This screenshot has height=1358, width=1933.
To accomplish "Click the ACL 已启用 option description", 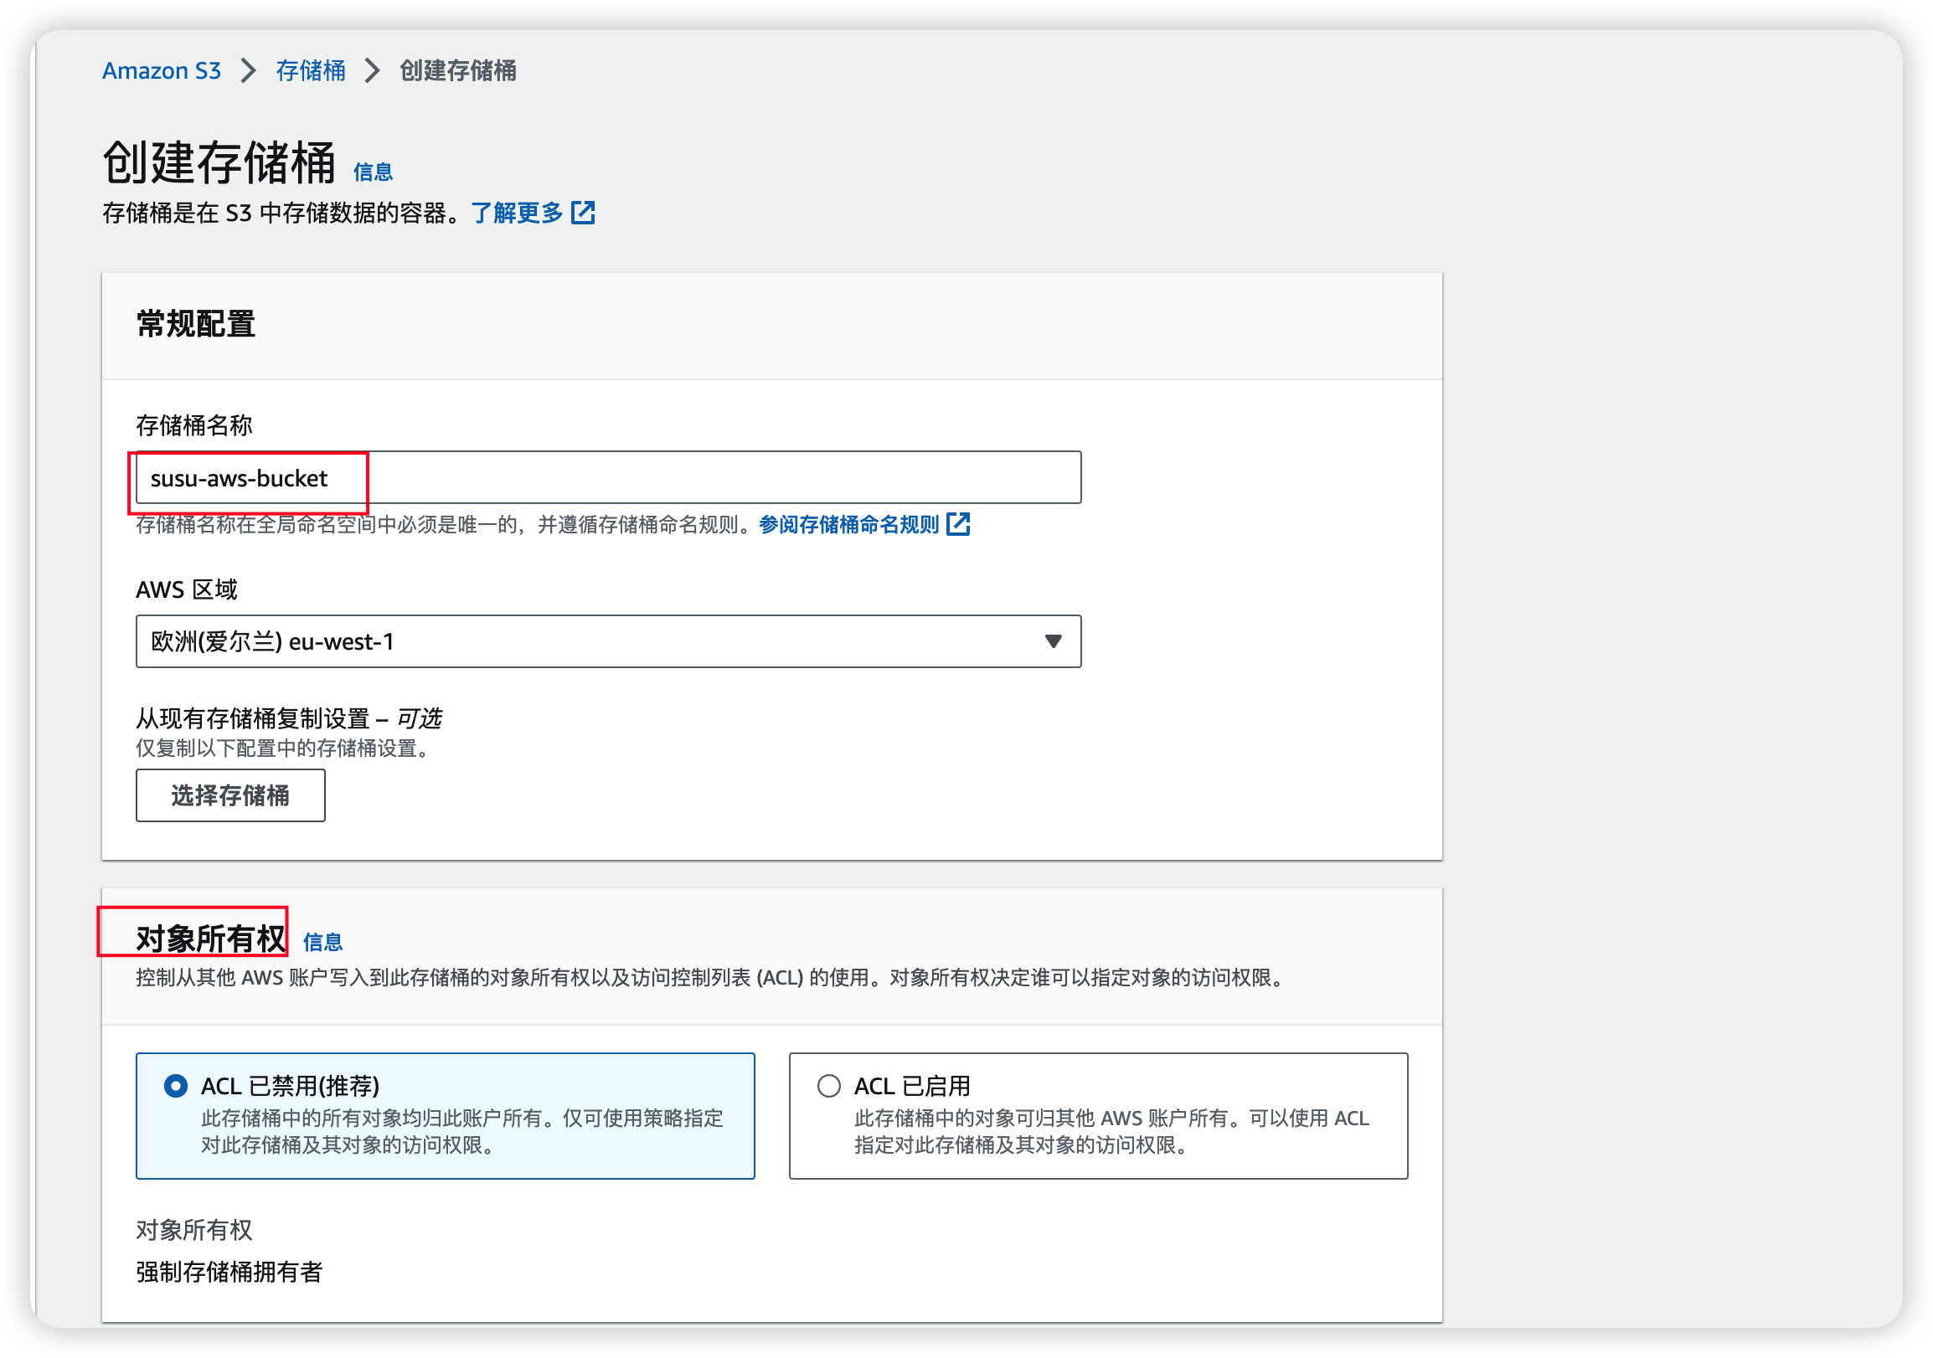I will pyautogui.click(x=1111, y=1132).
